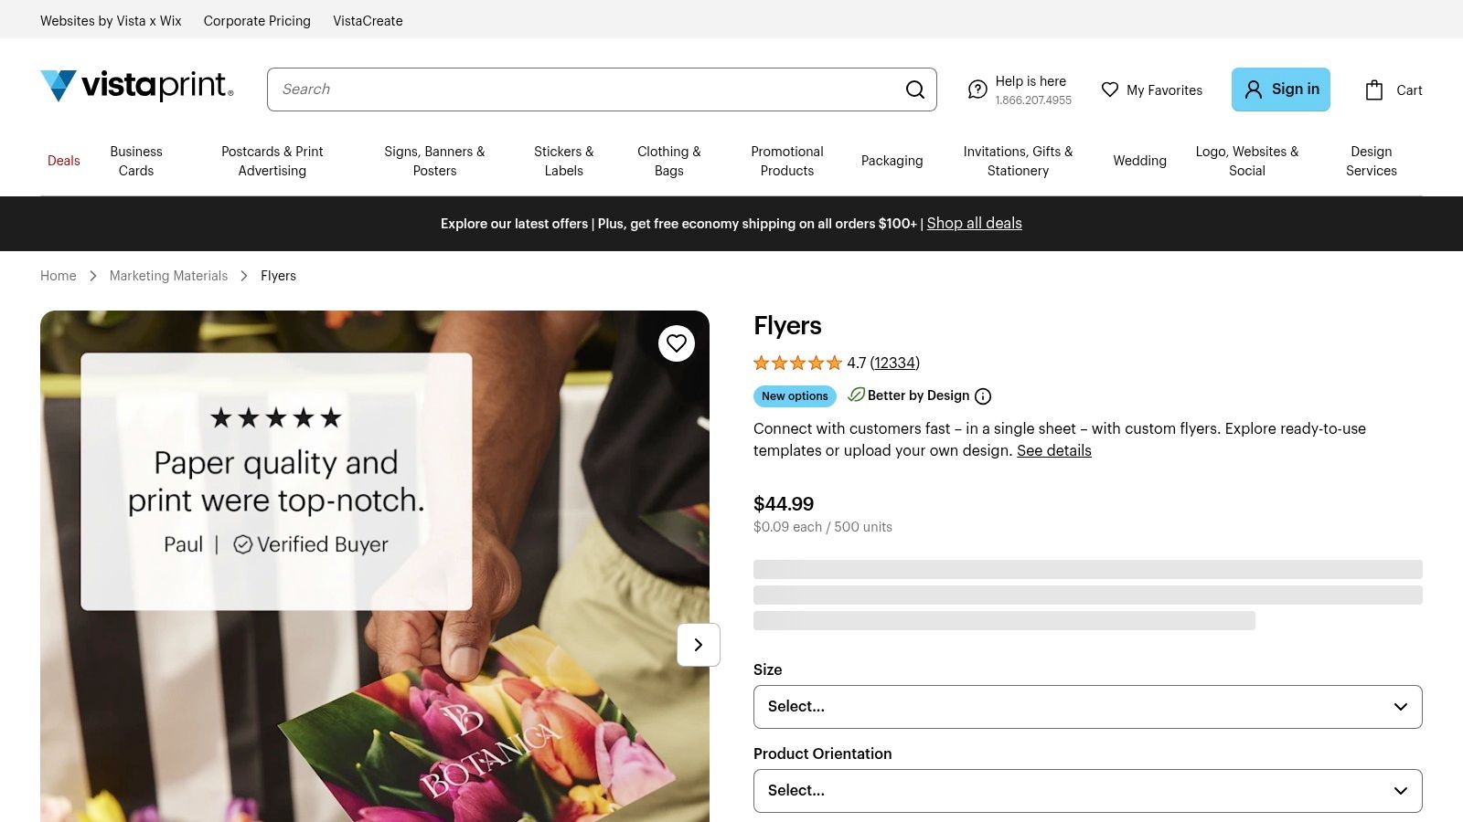
Task: Open the Promotional Products menu
Action: point(787,161)
